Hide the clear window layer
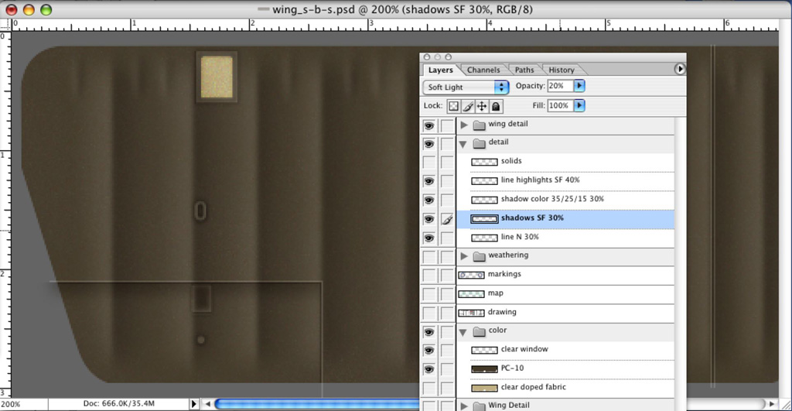This screenshot has width=792, height=411. (428, 351)
